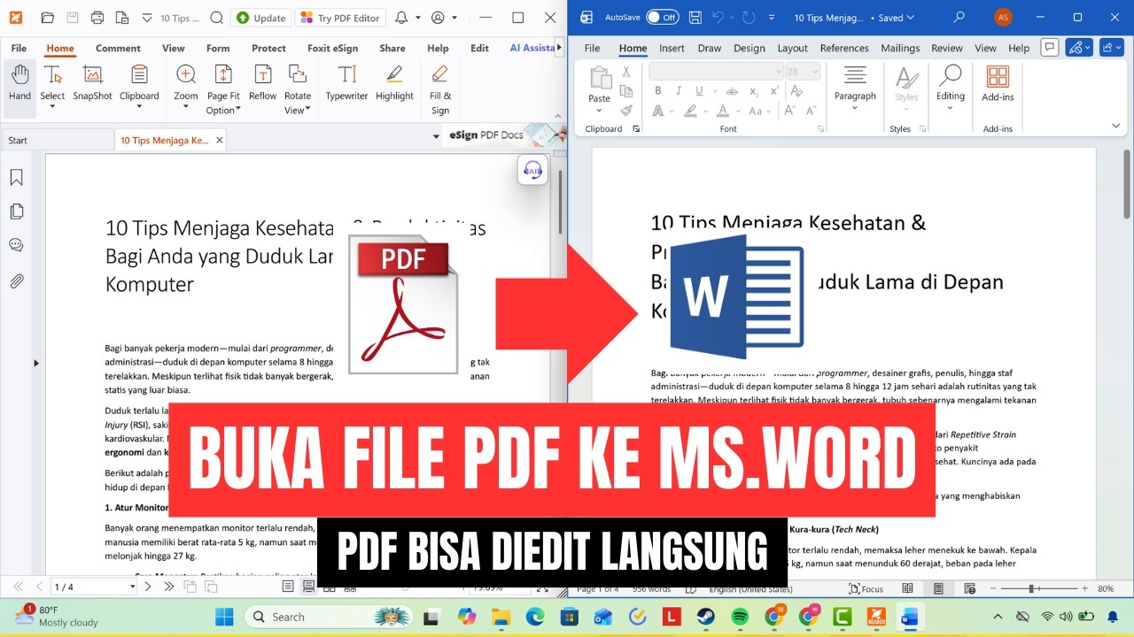Screen dimensions: 1134x637
Task: Open Add-ins in Word ribbon
Action: point(998,85)
